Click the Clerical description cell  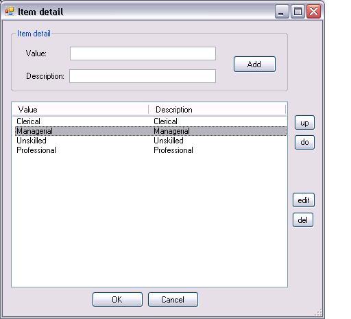tap(165, 121)
